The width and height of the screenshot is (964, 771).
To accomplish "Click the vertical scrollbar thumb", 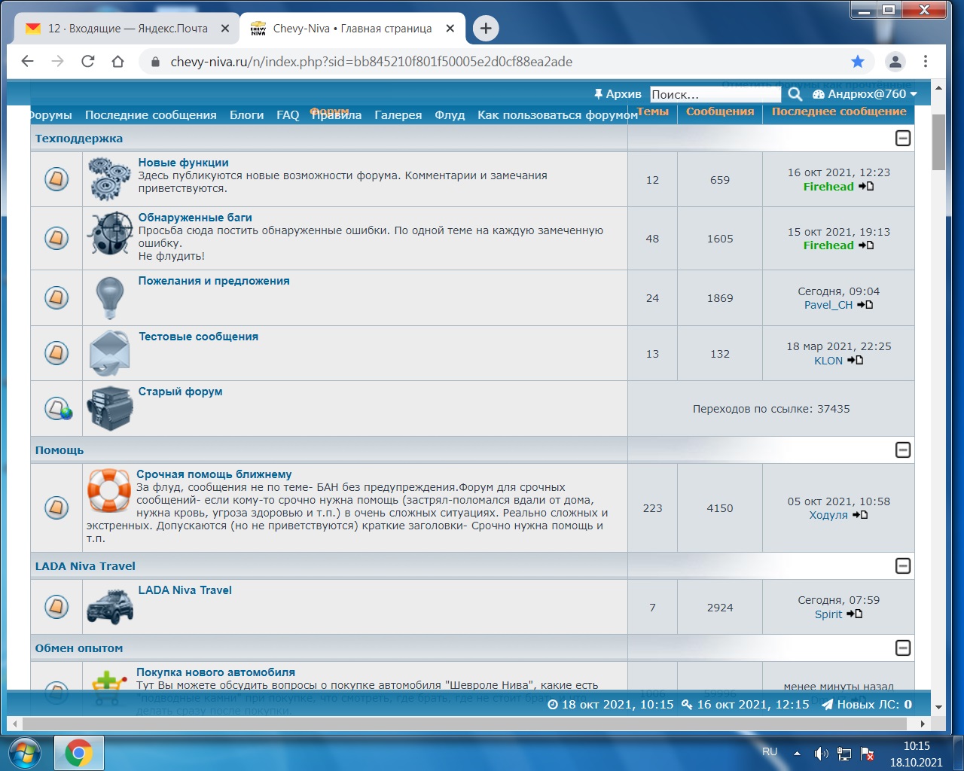I will pos(938,142).
